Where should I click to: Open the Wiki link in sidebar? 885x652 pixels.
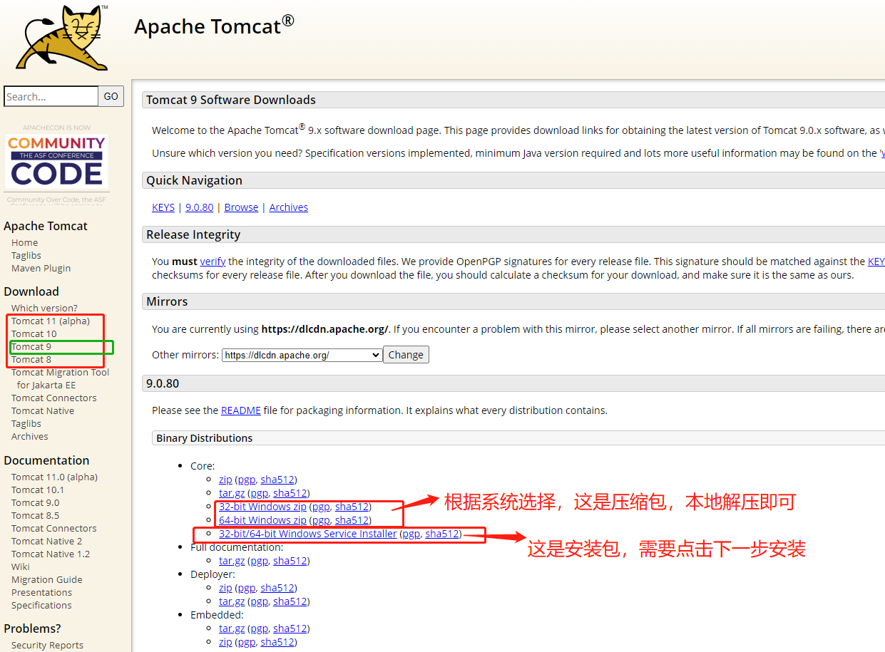pyautogui.click(x=21, y=566)
